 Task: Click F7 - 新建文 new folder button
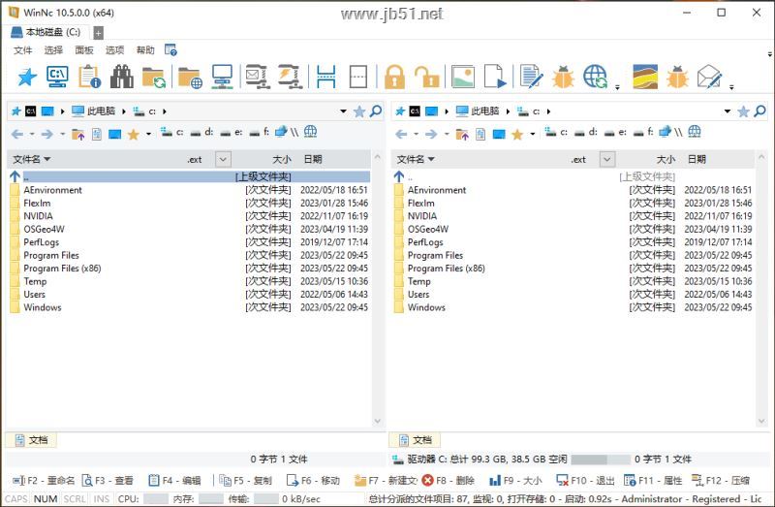(x=386, y=480)
